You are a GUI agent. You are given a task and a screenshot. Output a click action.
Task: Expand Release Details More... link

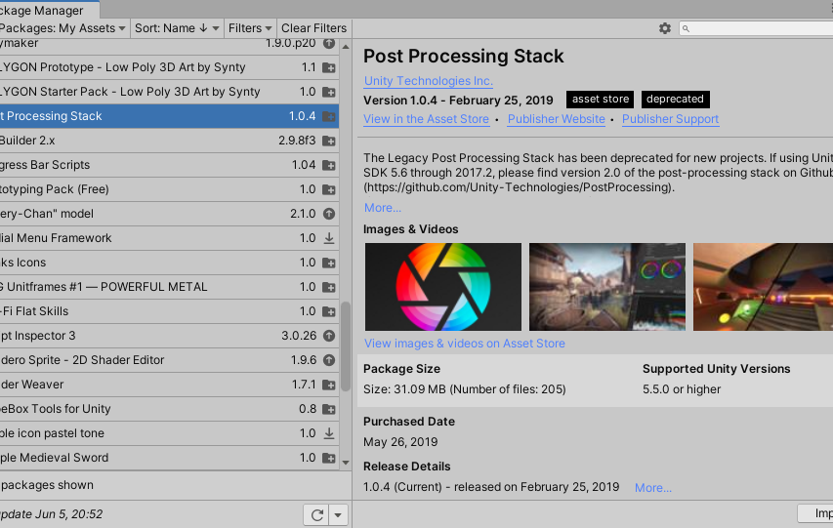(x=653, y=488)
